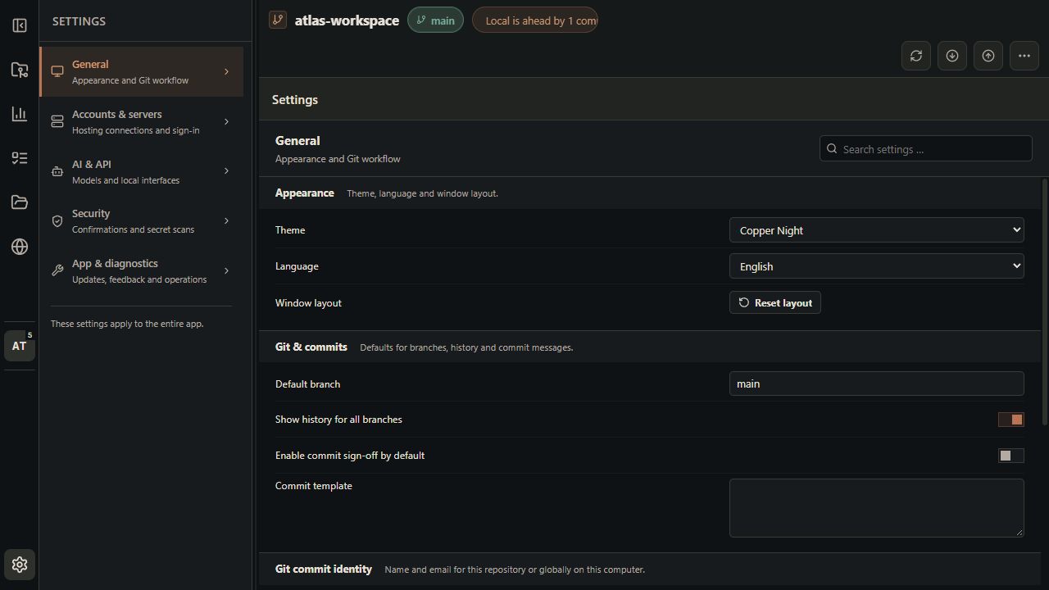Open the task checklist icon

(20, 158)
